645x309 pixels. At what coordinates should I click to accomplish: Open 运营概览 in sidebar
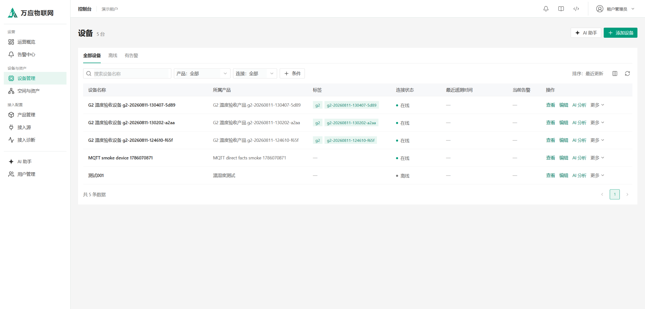[35, 42]
